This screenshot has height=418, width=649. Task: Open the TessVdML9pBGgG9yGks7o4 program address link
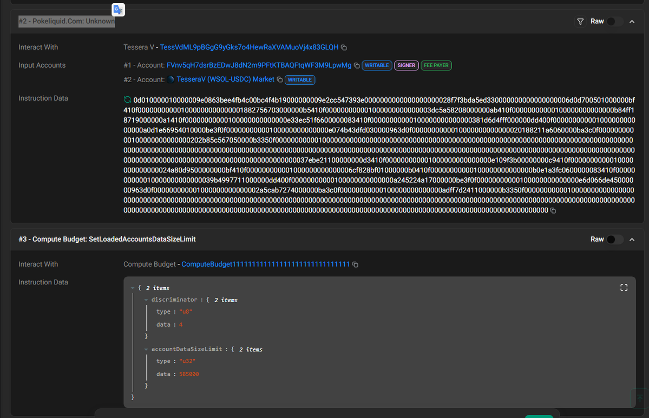point(249,47)
